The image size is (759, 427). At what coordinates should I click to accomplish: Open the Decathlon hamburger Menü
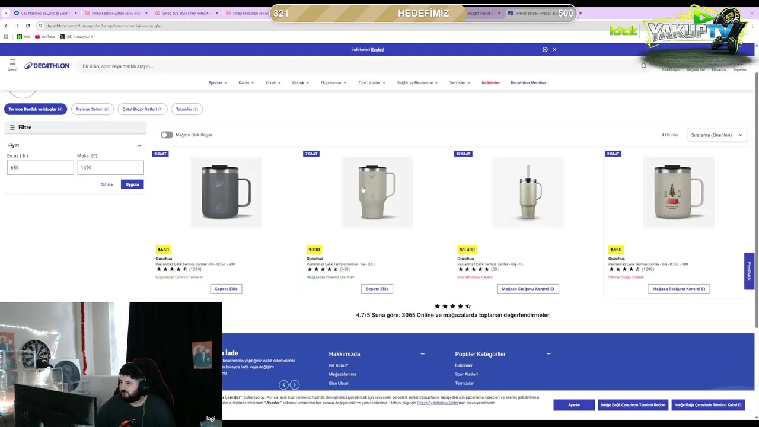(12, 65)
